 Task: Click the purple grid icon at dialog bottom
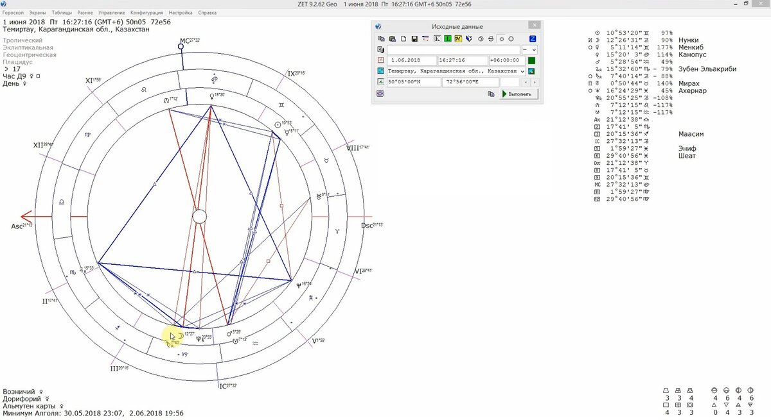point(380,94)
